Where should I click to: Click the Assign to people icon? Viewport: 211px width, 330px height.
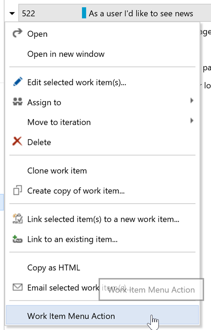click(18, 101)
